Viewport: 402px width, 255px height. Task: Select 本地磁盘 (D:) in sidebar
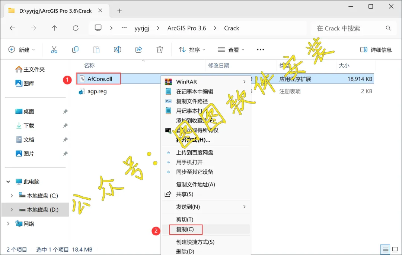pyautogui.click(x=35, y=210)
